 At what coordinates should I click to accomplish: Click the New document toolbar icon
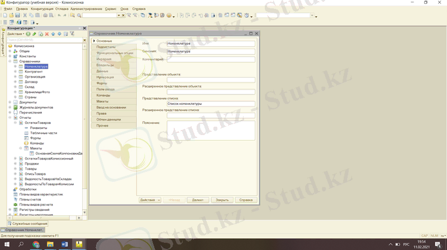(5, 16)
